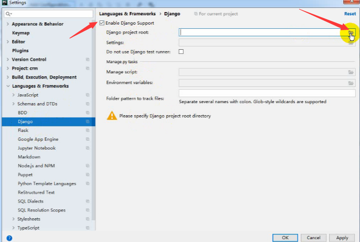Click the Reset link
Screen dimensions: 360x242
[x=350, y=14]
